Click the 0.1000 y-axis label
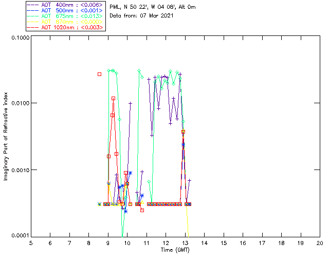The image size is (329, 263). [x=21, y=37]
